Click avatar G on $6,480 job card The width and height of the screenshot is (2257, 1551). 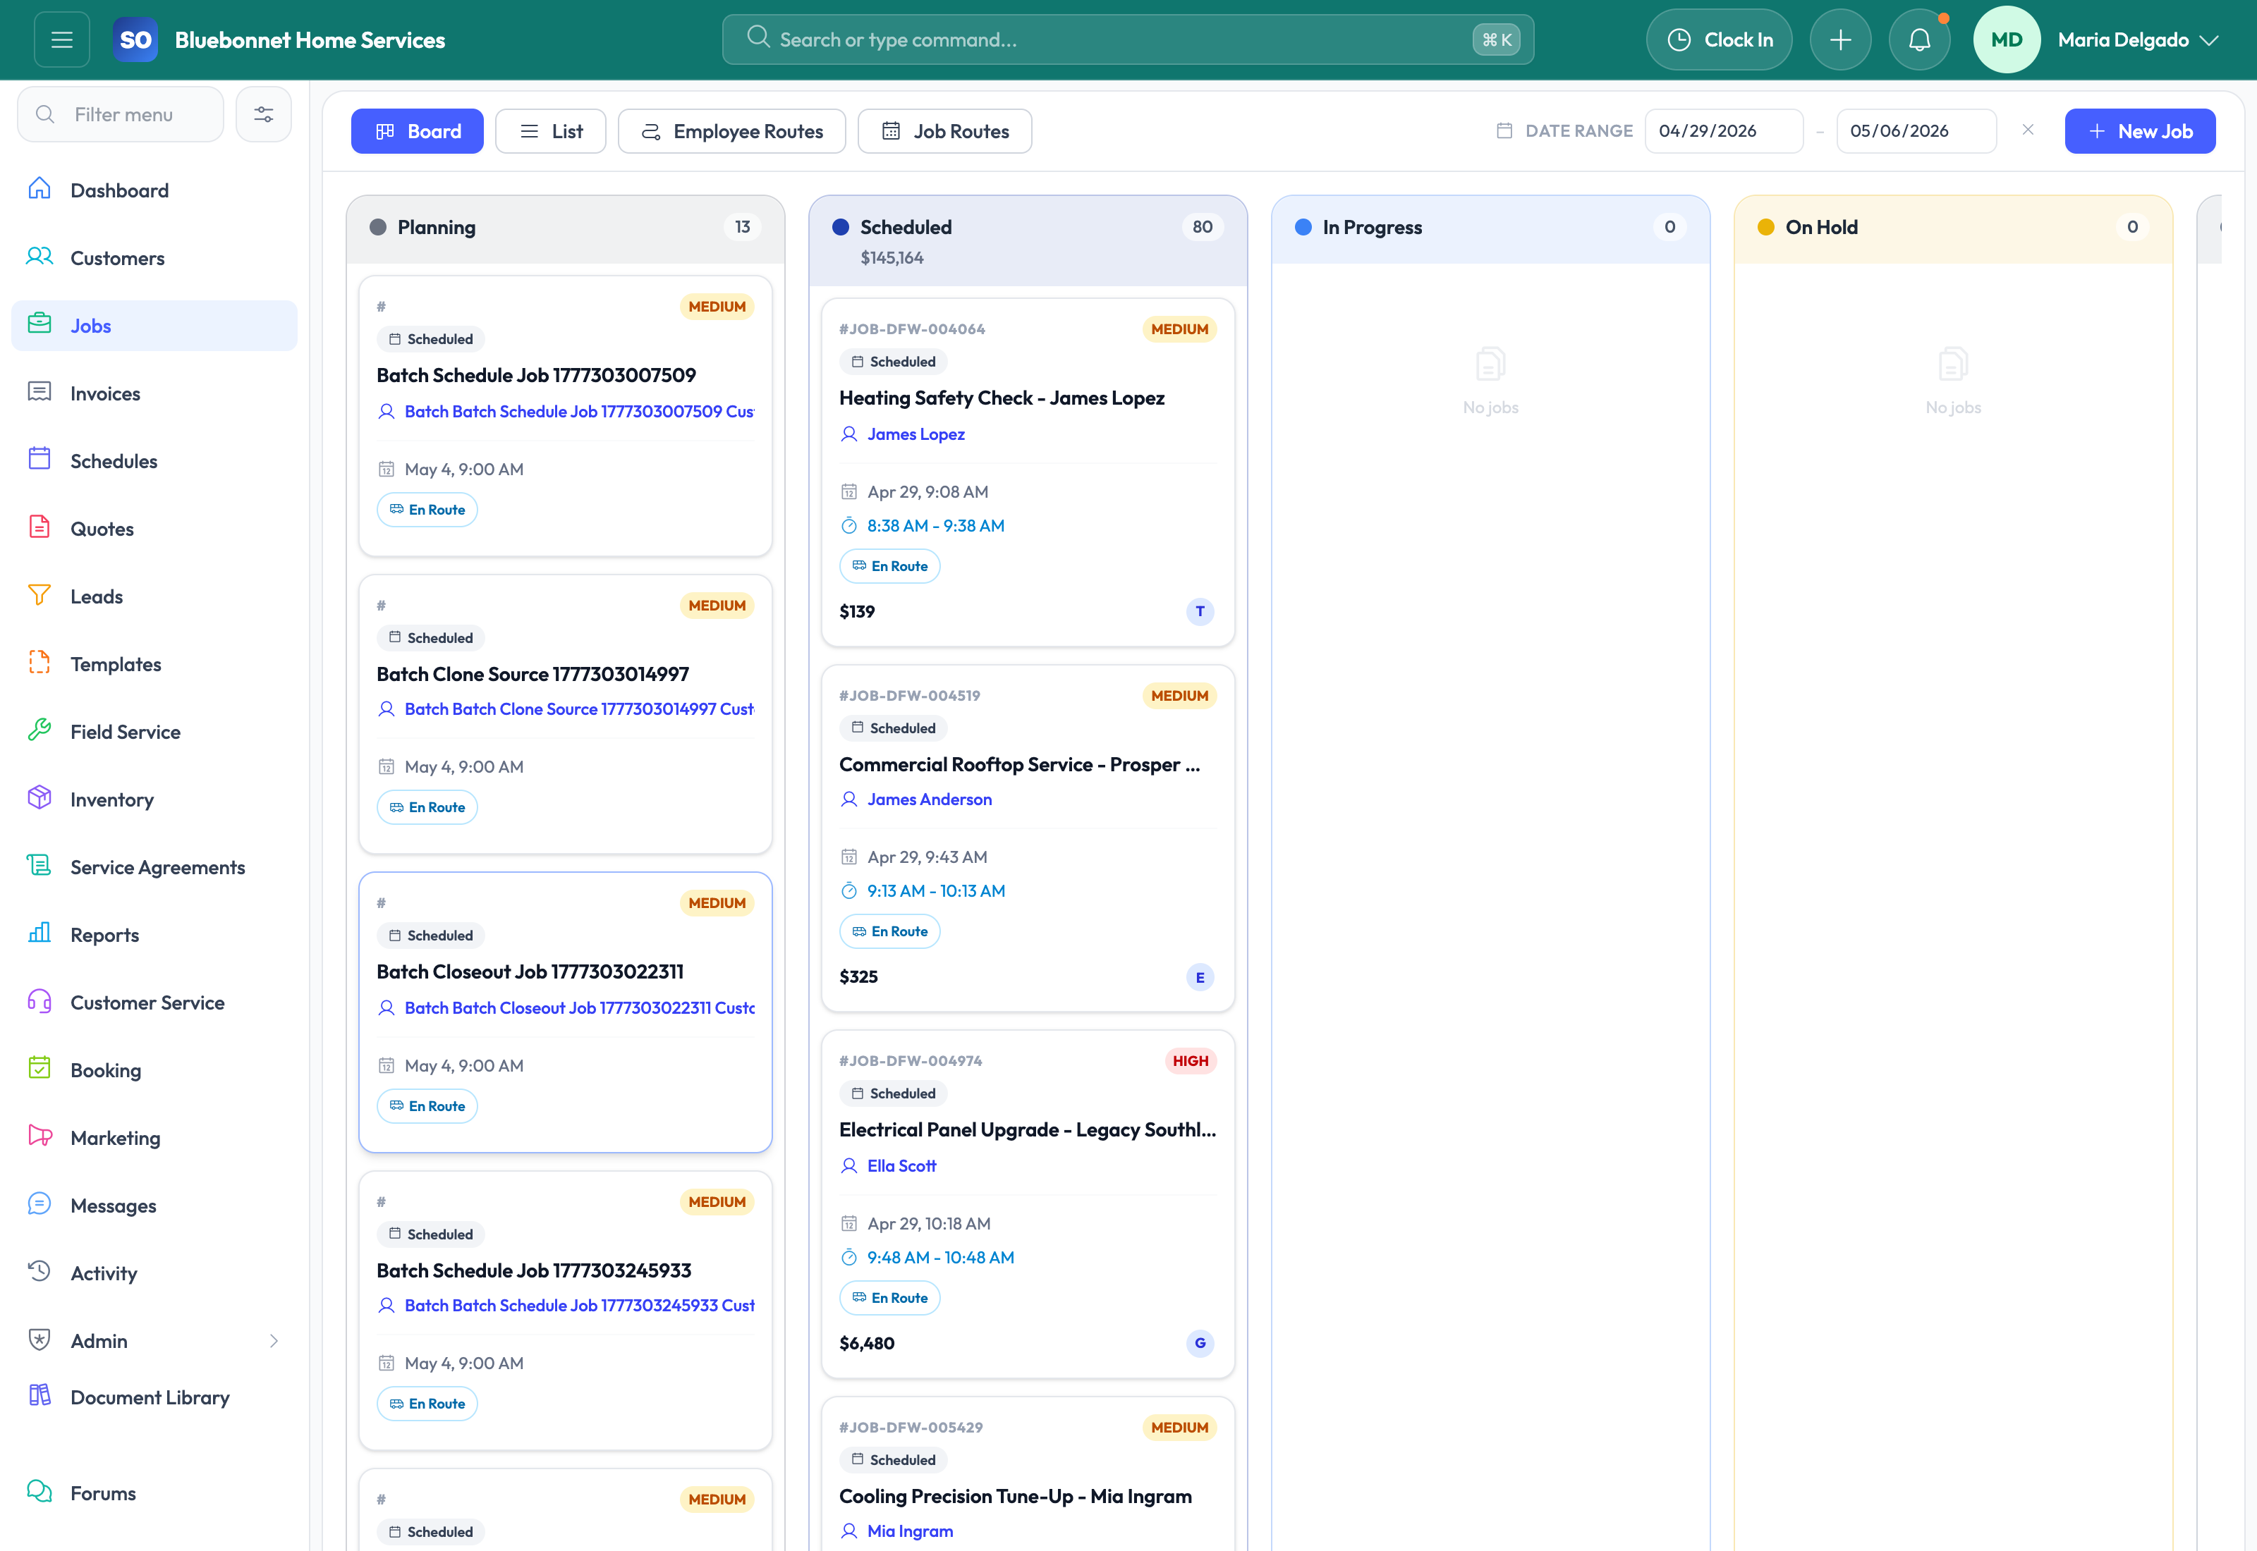click(1200, 1343)
